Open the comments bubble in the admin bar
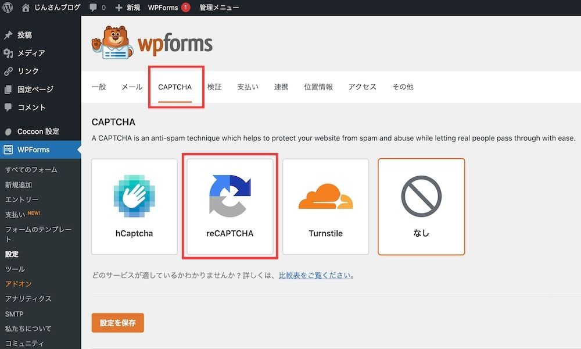The image size is (581, 349). coord(98,8)
